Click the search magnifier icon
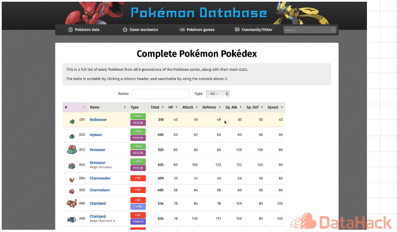Screen dimensions: 397x232 pyautogui.click(x=333, y=30)
